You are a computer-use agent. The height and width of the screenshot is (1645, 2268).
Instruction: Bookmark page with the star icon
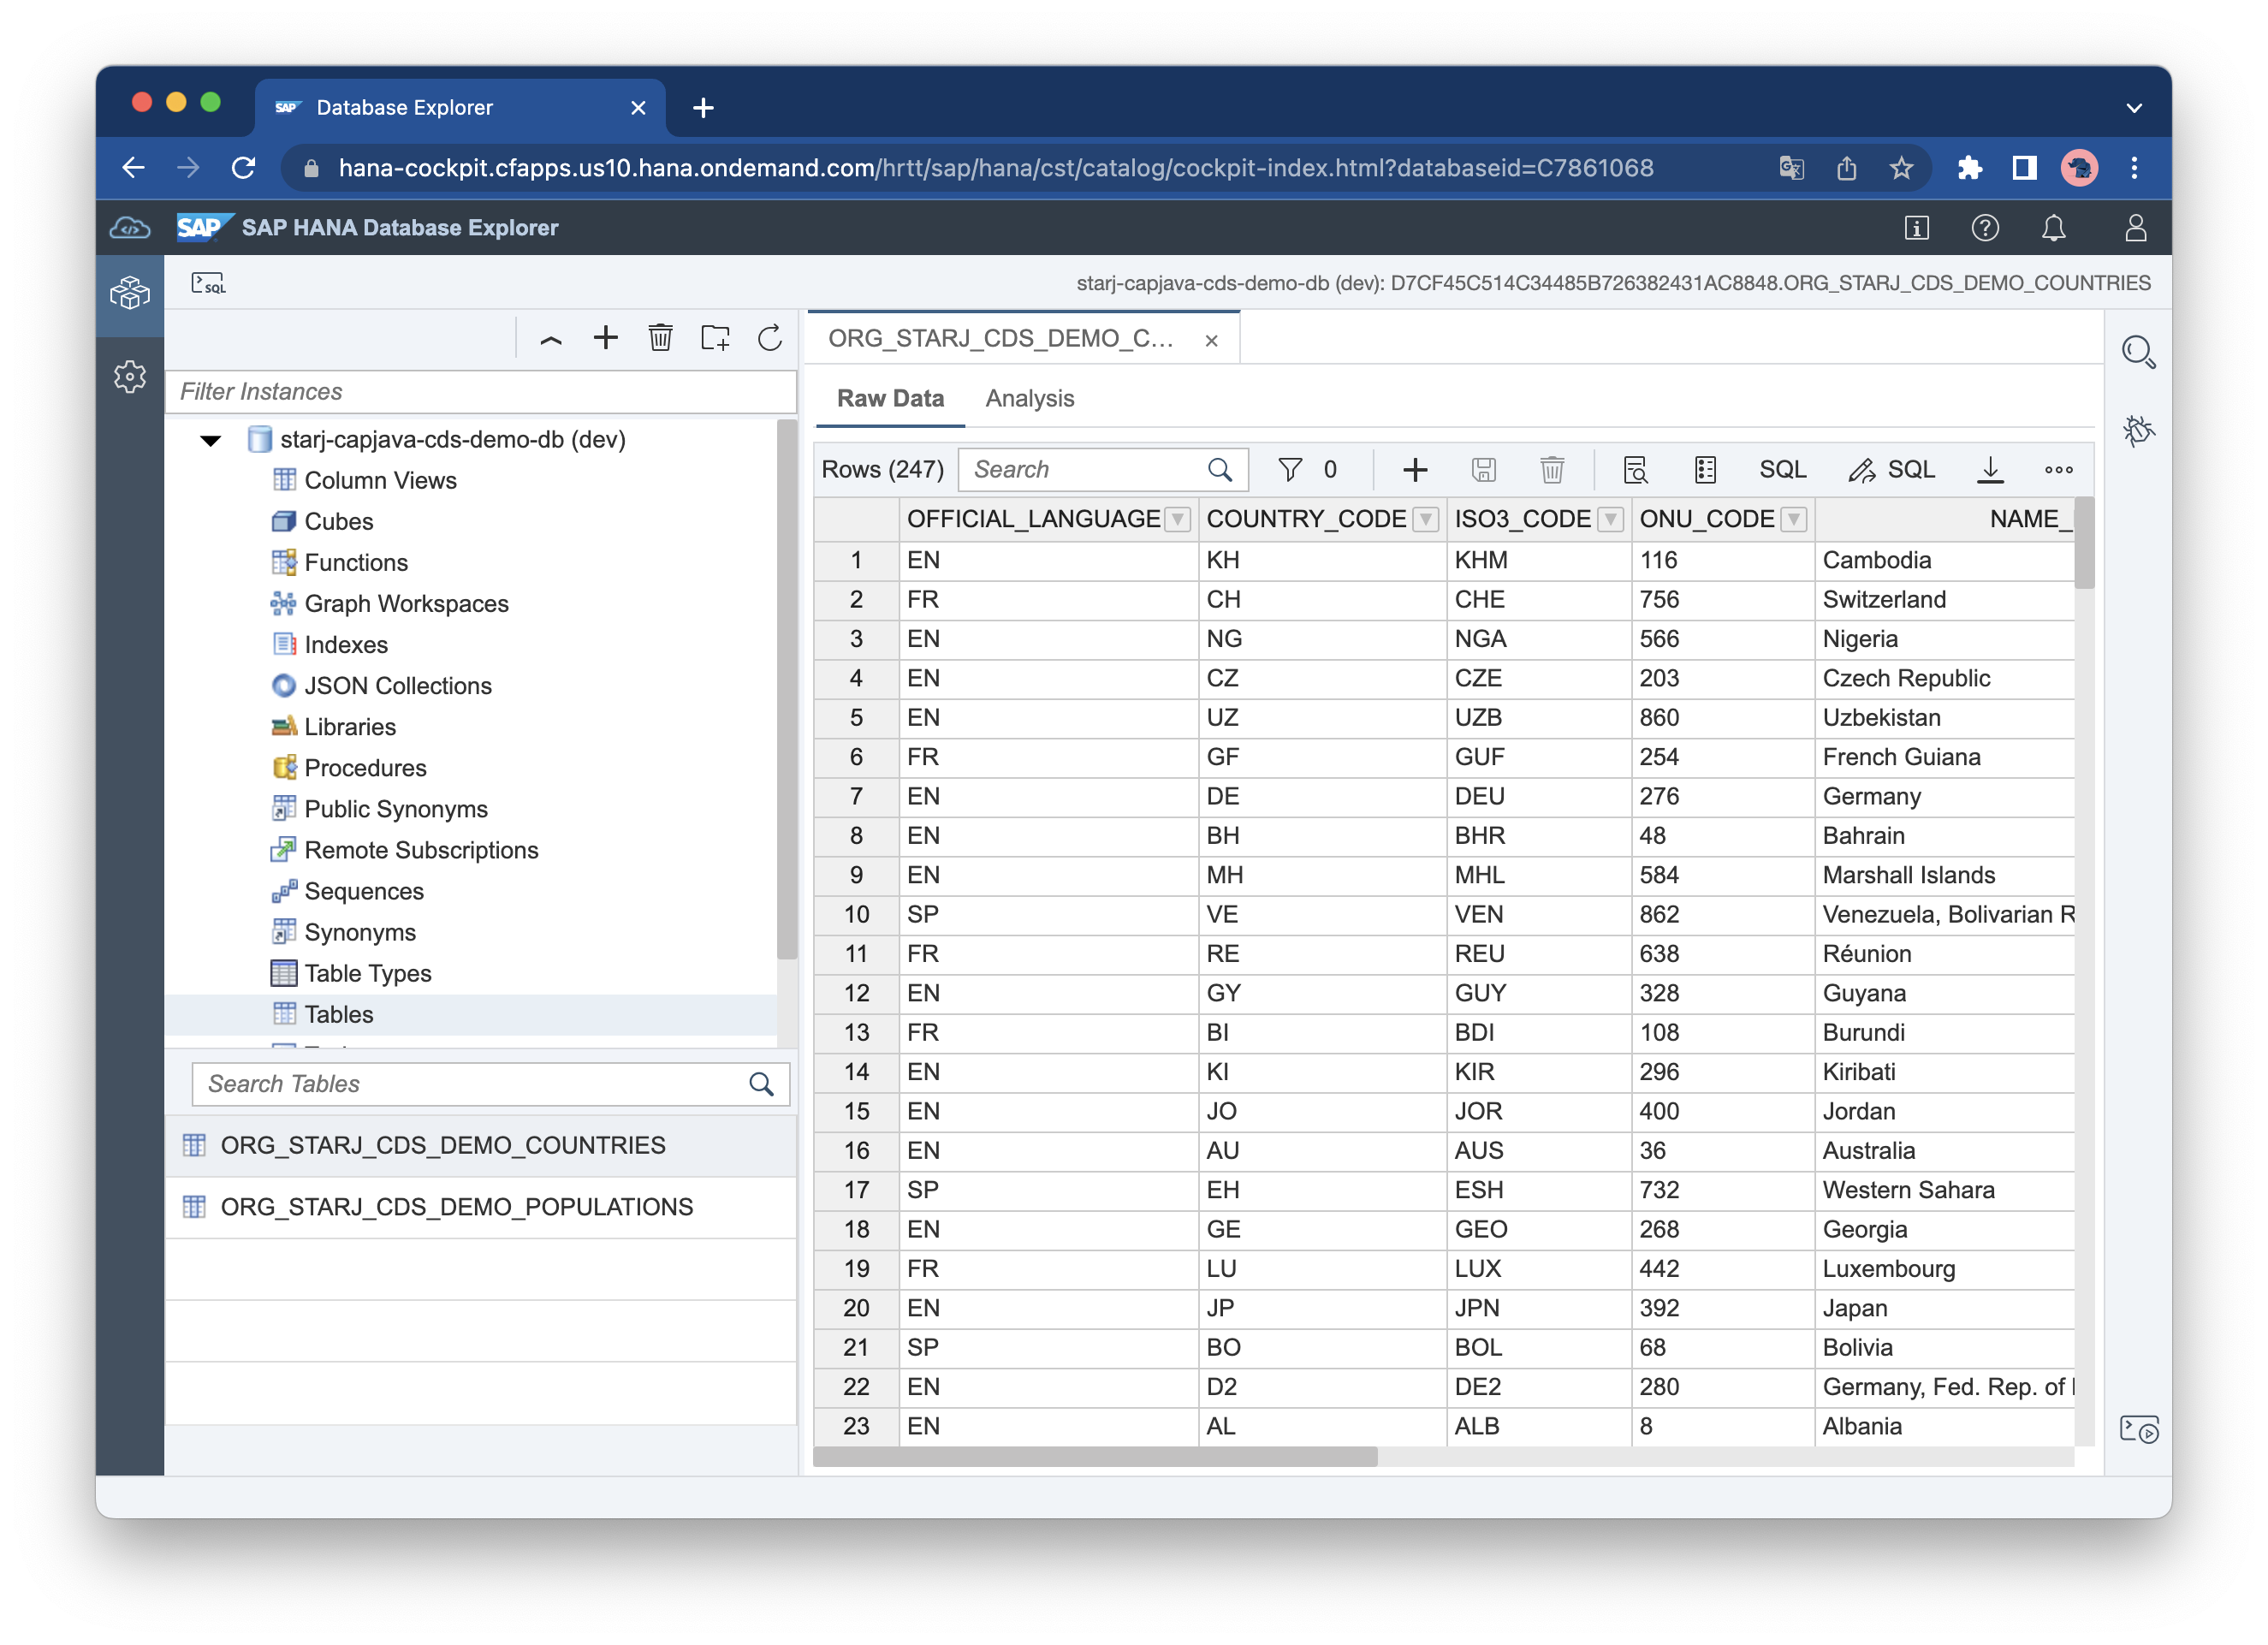click(1901, 168)
